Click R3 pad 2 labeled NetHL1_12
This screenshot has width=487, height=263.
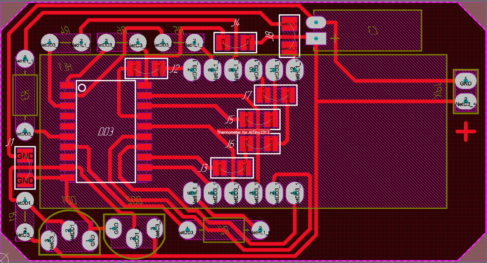pyautogui.click(x=25, y=58)
